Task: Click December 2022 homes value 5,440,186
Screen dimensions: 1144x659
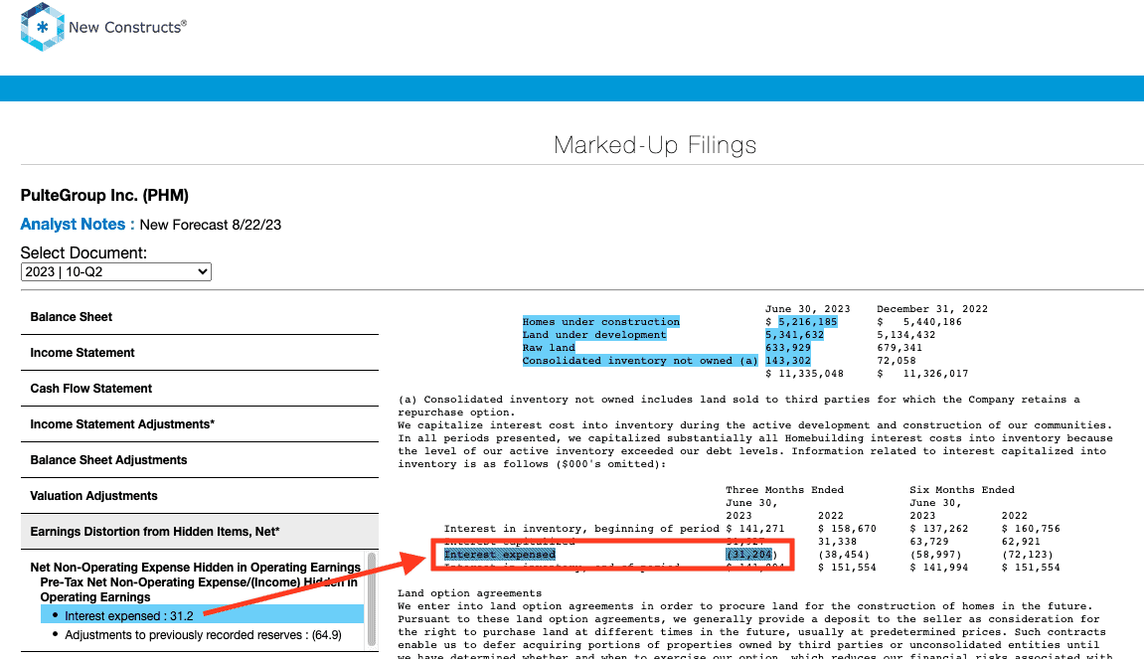Action: [x=932, y=322]
